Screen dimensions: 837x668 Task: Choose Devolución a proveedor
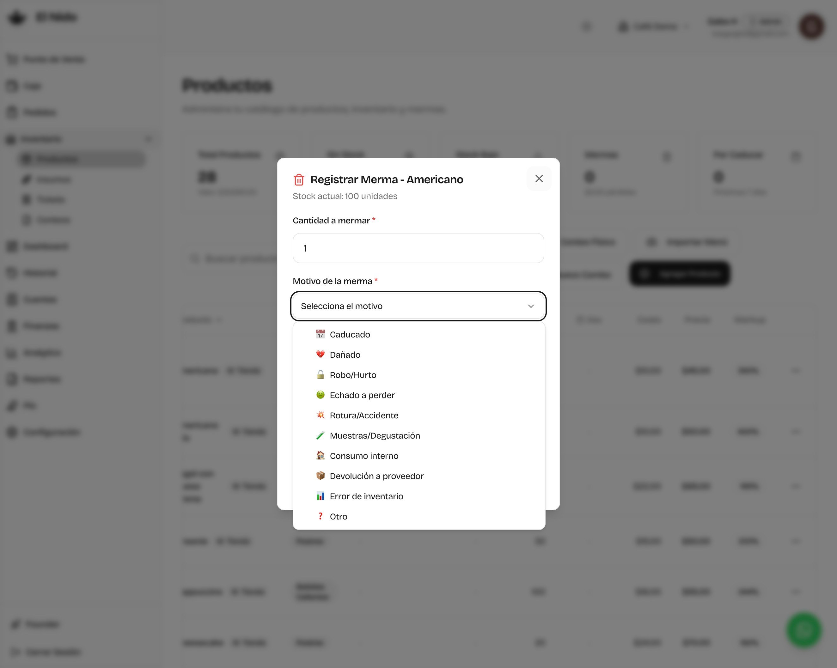coord(419,476)
